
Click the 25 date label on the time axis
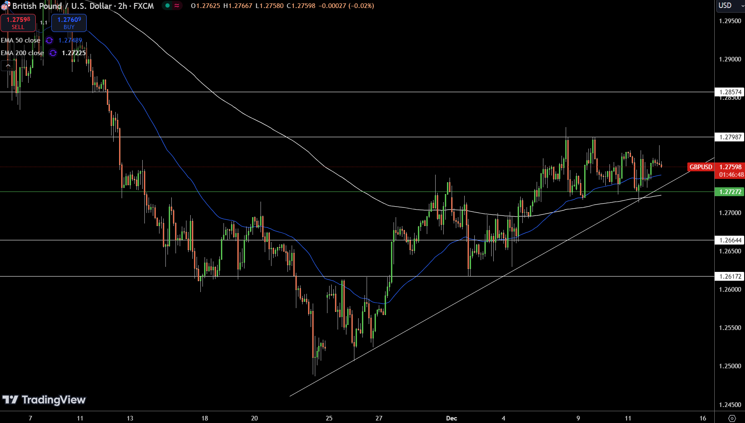[x=329, y=418]
